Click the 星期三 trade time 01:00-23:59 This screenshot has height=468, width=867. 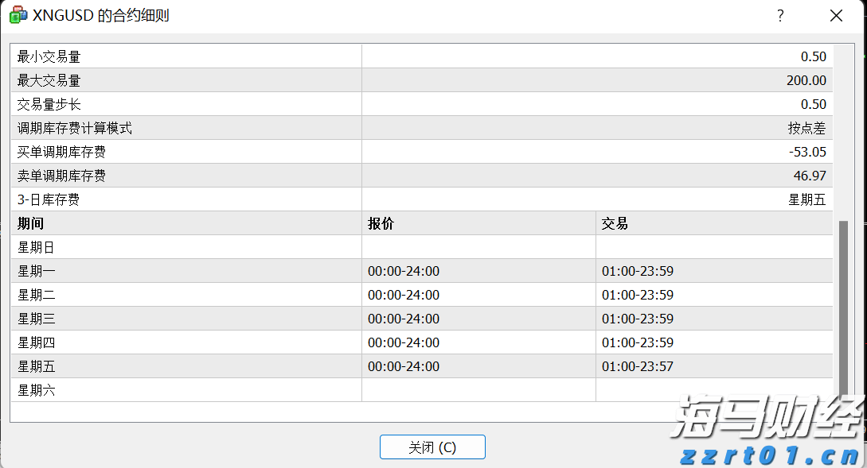click(x=639, y=319)
